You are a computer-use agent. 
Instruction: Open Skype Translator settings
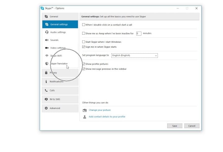60,63
